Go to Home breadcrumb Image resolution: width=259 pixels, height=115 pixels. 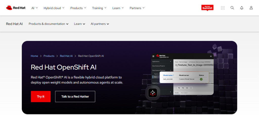coord(34,56)
